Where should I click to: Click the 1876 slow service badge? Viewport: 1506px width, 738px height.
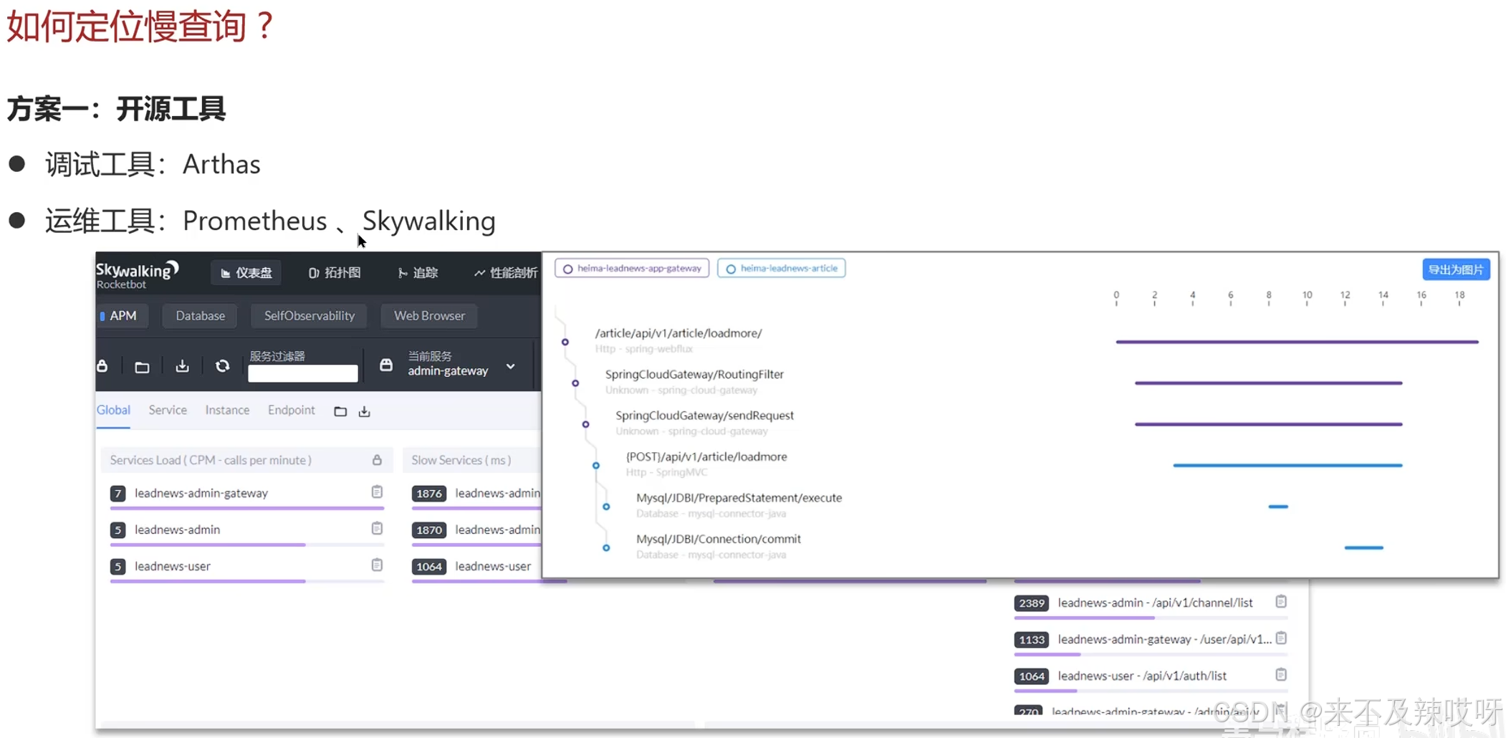428,494
